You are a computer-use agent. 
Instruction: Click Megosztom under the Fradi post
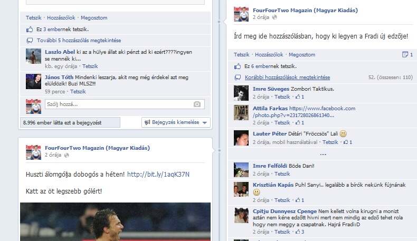point(302,54)
